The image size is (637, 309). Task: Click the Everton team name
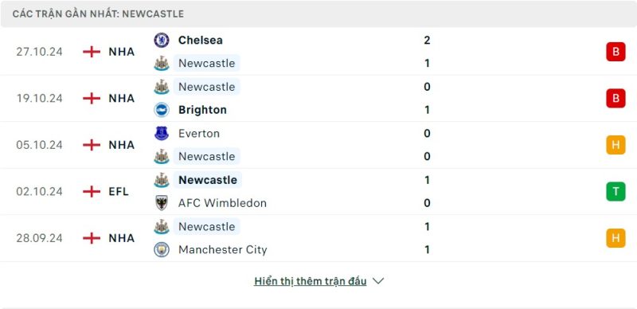pos(198,133)
